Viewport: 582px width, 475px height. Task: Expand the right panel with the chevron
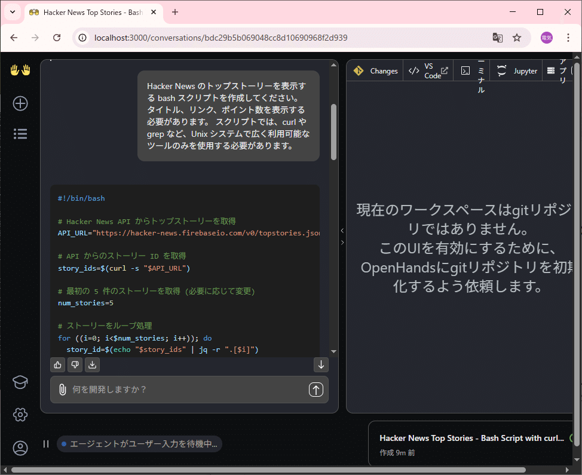(342, 230)
